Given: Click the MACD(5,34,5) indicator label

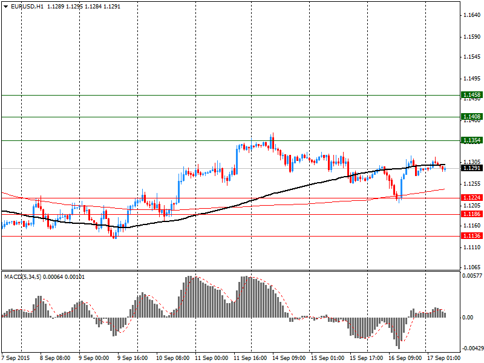Looking at the screenshot, I should (x=23, y=277).
